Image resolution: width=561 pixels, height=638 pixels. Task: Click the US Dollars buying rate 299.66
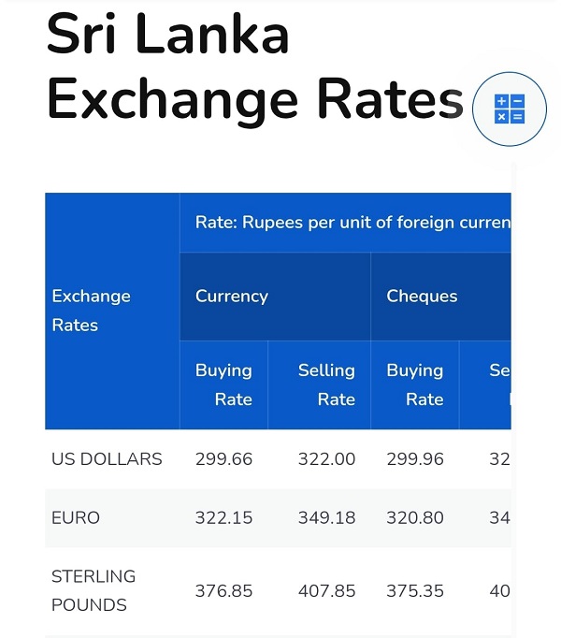click(x=223, y=459)
